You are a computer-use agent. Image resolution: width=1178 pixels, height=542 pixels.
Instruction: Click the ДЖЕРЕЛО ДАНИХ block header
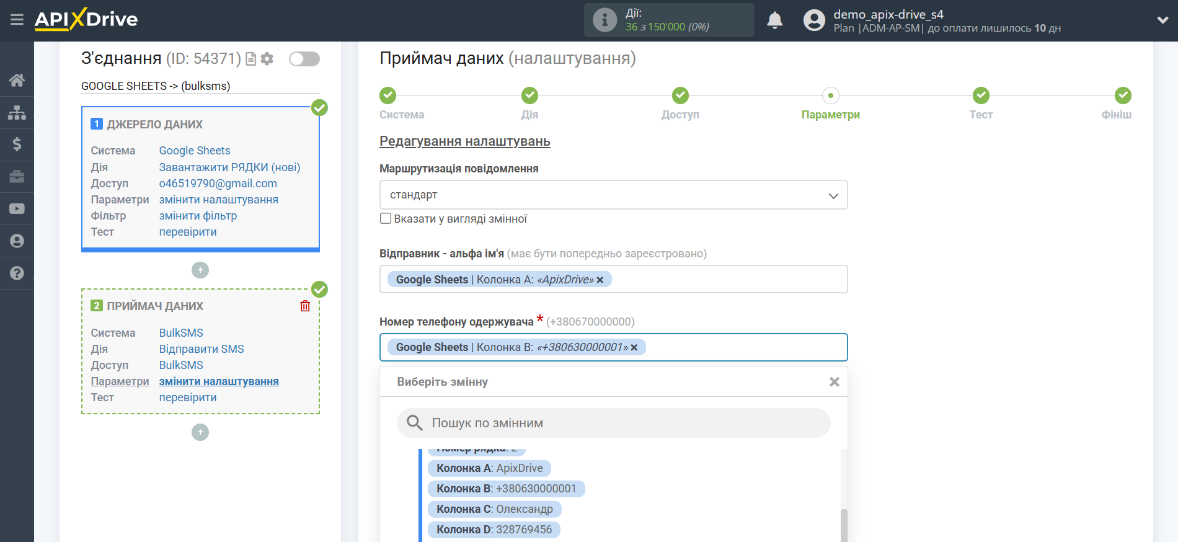point(154,125)
